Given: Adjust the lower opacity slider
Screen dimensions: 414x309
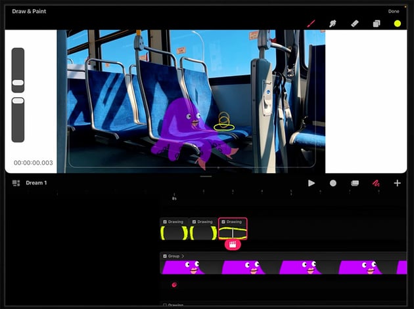Looking at the screenshot, I should tap(18, 119).
